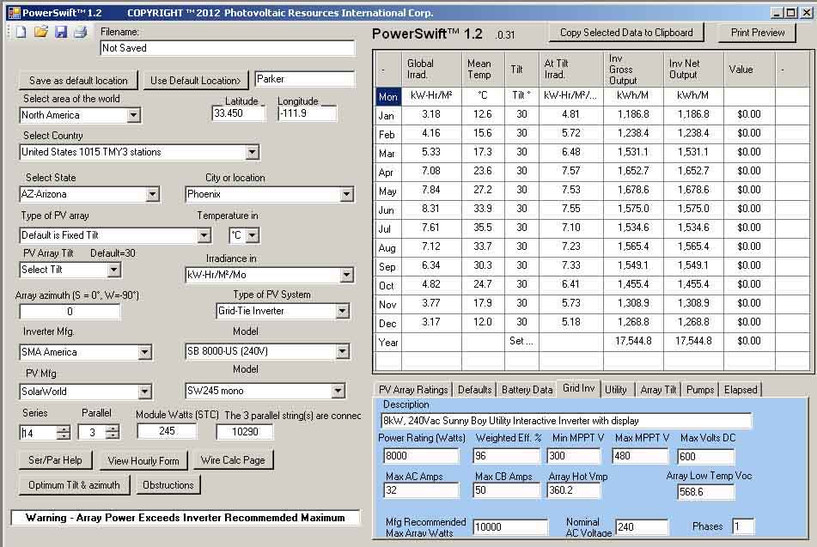
Task: Click the PowerSwift app icon in title bar
Action: point(14,13)
